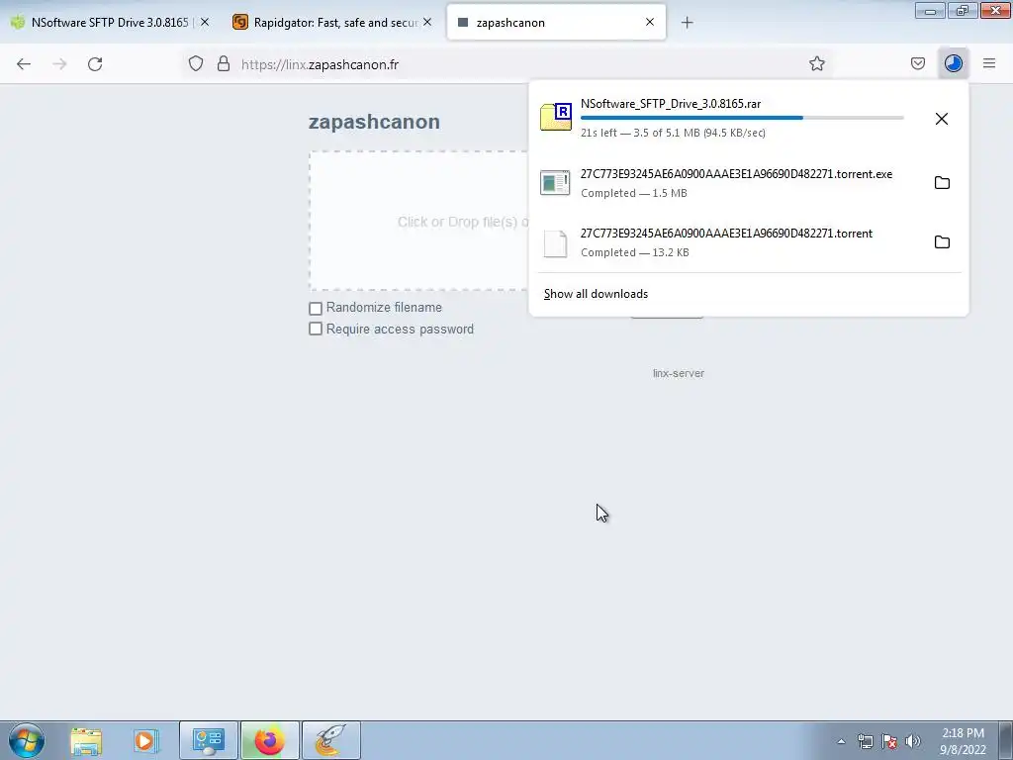This screenshot has width=1013, height=760.
Task: Close the NSoftware SFTP Drive tab
Action: (205, 22)
